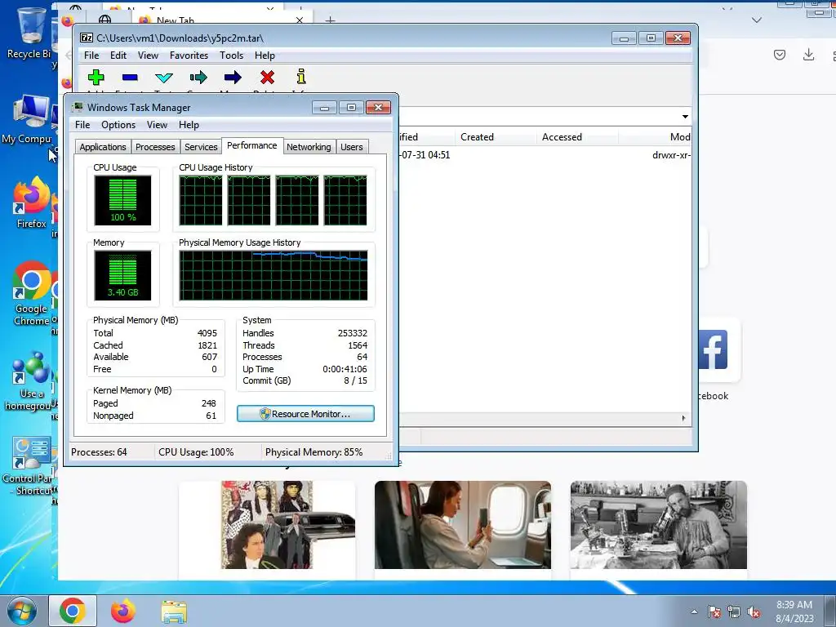Switch to the Applications tab
The image size is (836, 627).
103,147
